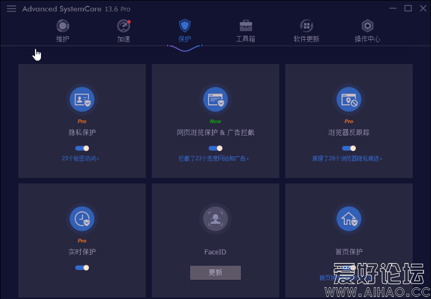Click the Advanced SystemCare 13.6 Pro title
The image size is (431, 299).
coord(77,9)
